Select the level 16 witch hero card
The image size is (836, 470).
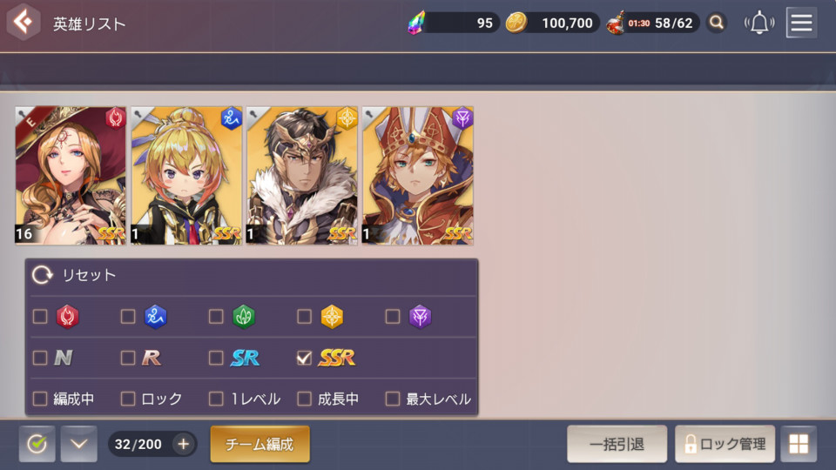click(x=71, y=175)
